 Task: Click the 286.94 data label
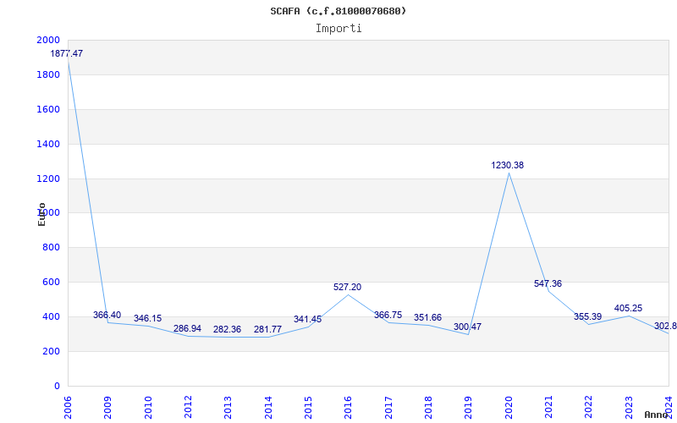pos(187,328)
